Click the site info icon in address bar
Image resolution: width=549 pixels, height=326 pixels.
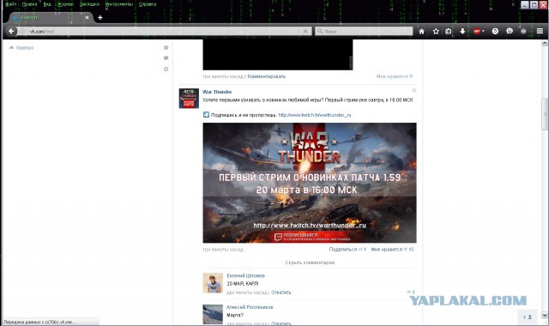point(23,31)
